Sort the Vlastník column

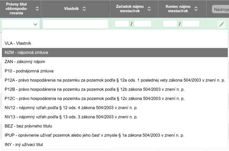point(84,9)
